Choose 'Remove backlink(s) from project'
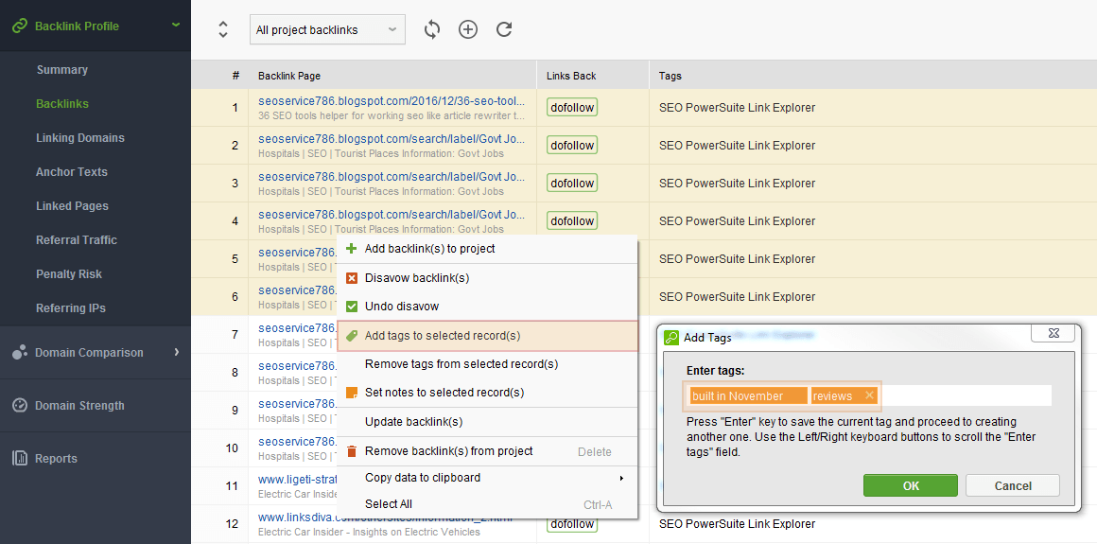This screenshot has width=1097, height=544. [x=448, y=451]
